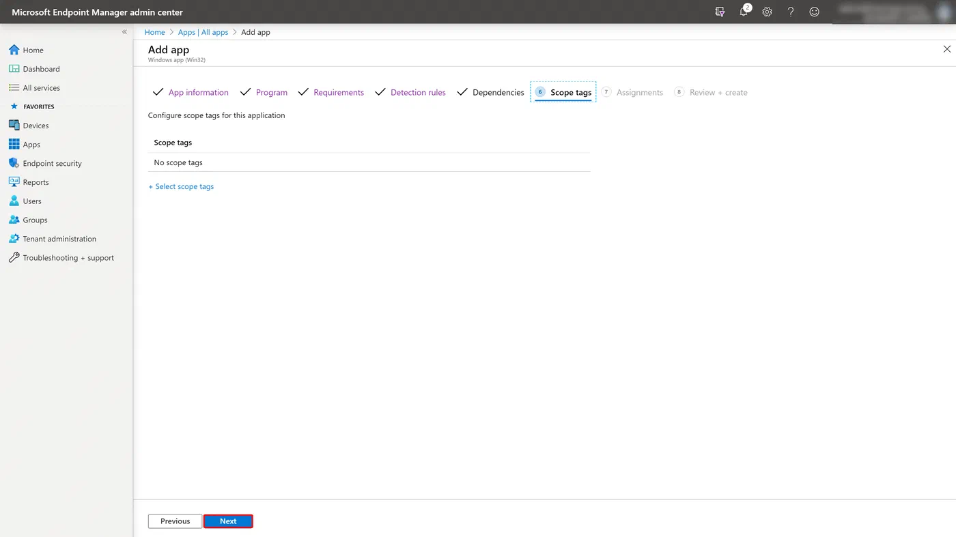Viewport: 956px width, 537px height.
Task: Click Apps | All apps breadcrumb
Action: pyautogui.click(x=203, y=32)
